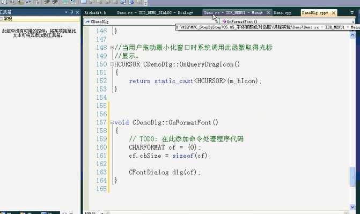360x214 pixels.
Task: Toggle auto-hide pin on toolbox panel
Action: 72,12
